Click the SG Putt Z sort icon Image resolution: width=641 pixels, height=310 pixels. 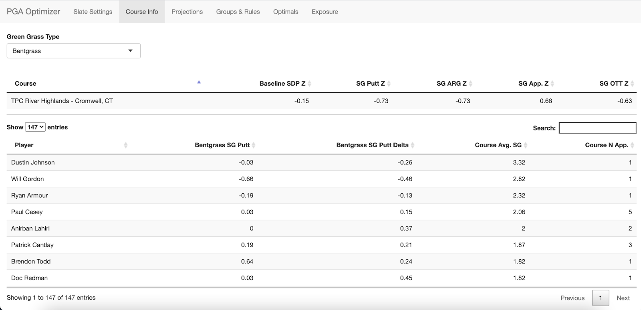389,84
